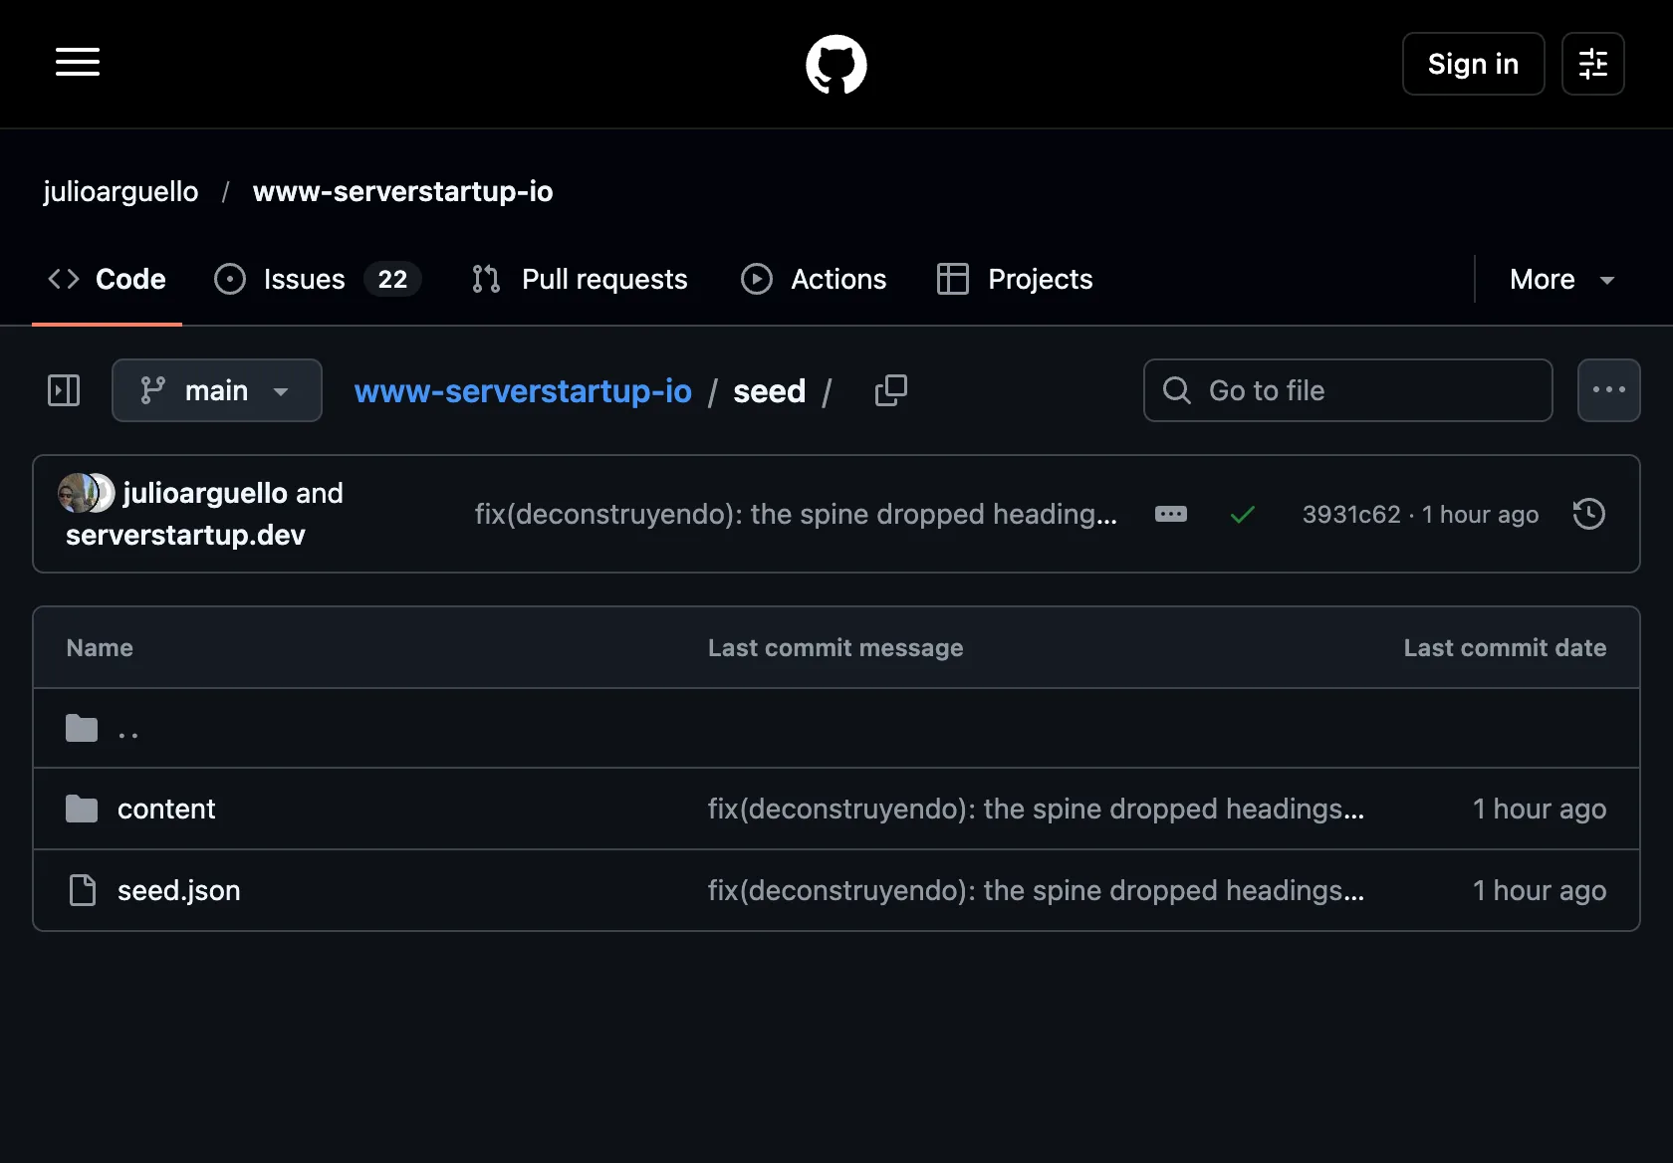Open the more file actions ellipsis button

(x=1609, y=390)
